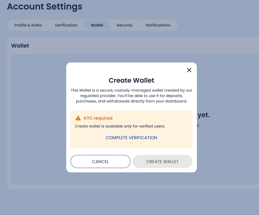Click the Wallet section heading

[x=20, y=46]
